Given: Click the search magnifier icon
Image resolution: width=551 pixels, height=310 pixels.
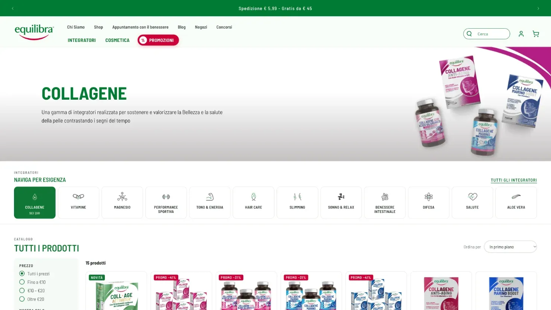Looking at the screenshot, I should 469,34.
